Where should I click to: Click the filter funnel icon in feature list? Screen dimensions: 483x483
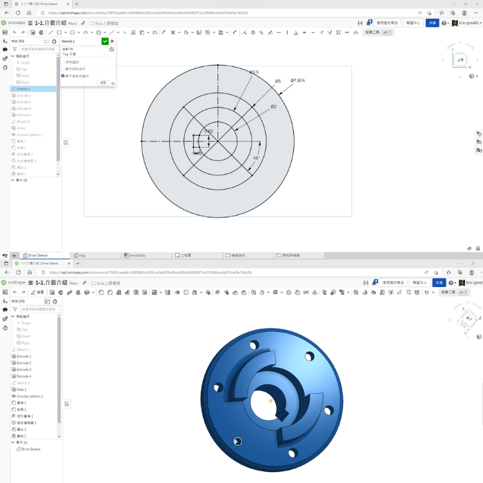pos(14,49)
